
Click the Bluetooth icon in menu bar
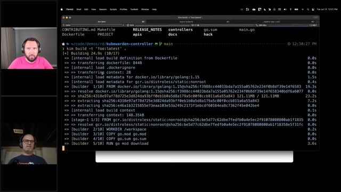(290, 10)
